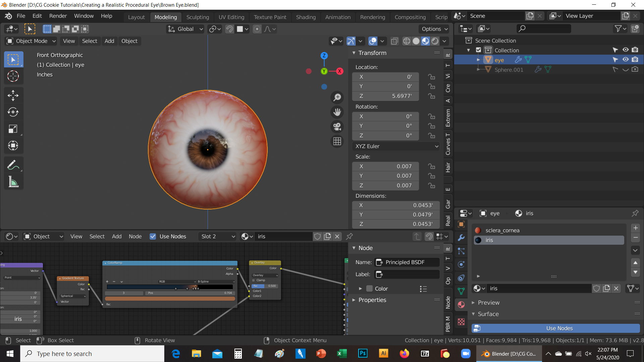Toggle viewport camera view icon
The width and height of the screenshot is (644, 362).
pyautogui.click(x=337, y=127)
